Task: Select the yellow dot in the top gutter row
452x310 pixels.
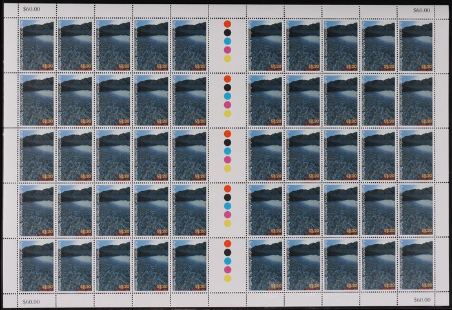Action: tap(227, 58)
